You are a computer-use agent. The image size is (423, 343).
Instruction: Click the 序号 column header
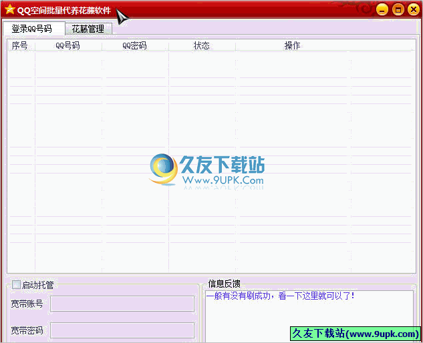click(21, 45)
